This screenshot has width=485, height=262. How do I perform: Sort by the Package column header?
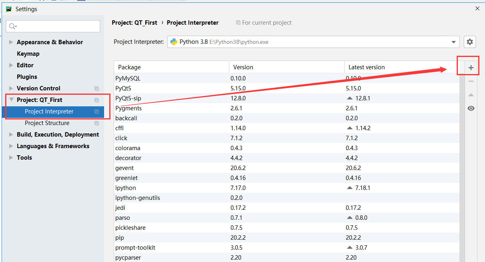click(x=172, y=67)
